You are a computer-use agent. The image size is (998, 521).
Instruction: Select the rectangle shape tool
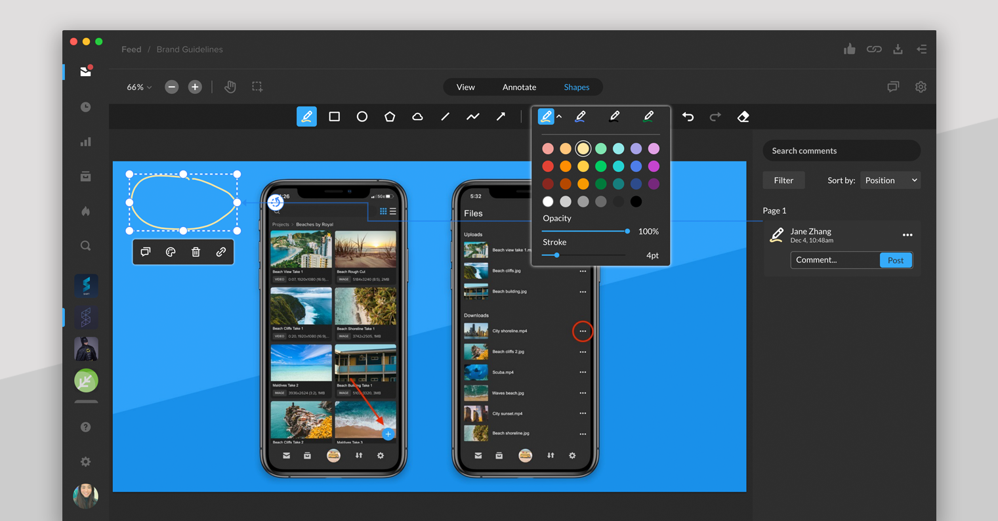click(334, 117)
